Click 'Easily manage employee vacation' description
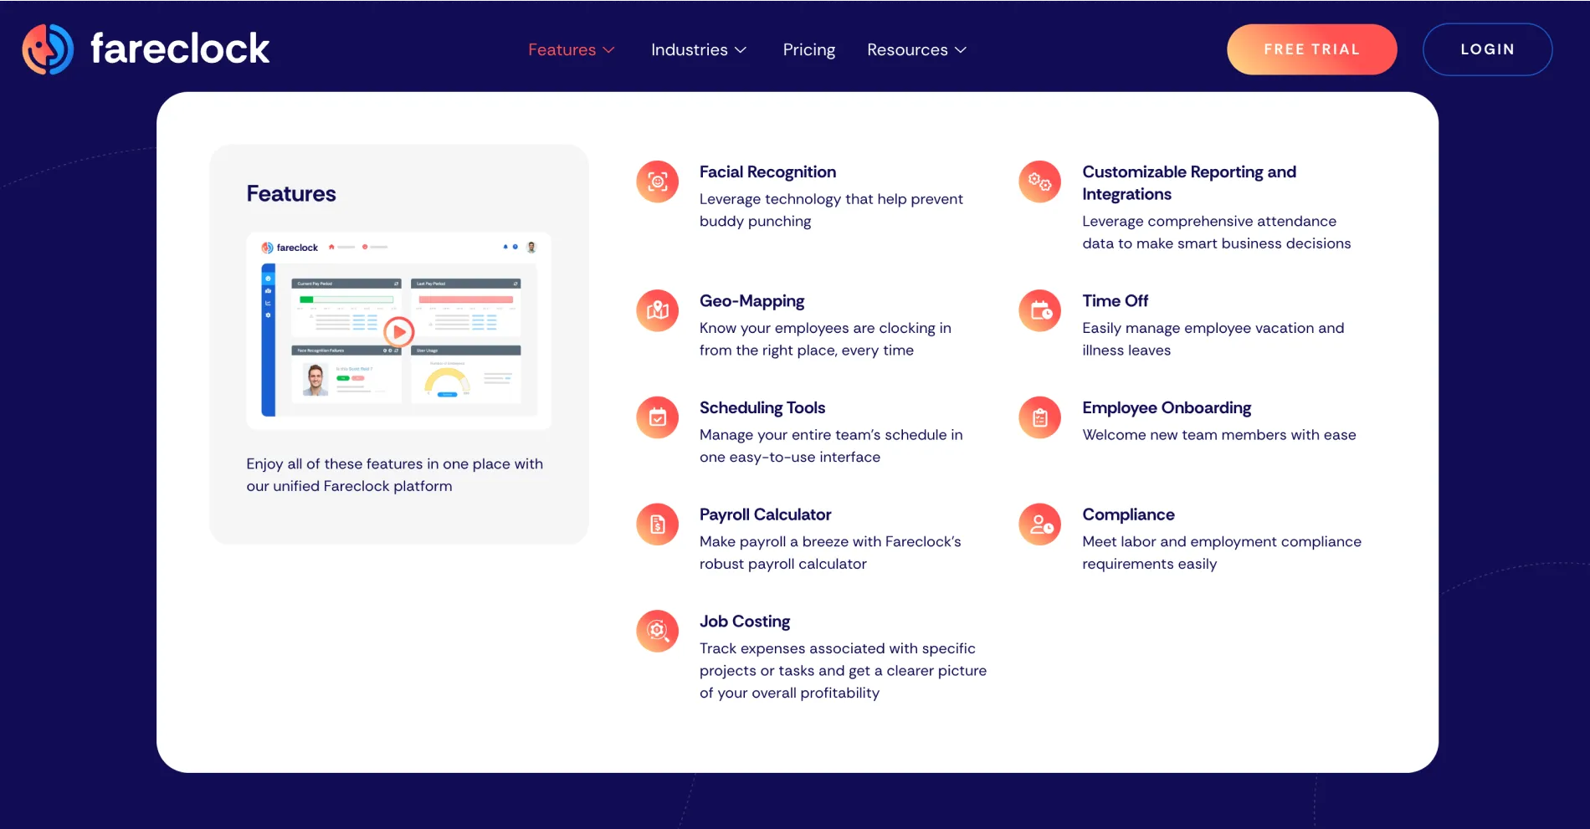 1213,339
